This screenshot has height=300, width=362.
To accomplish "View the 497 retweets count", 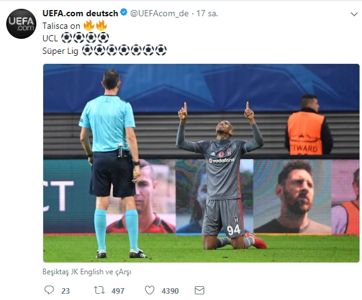I will click(x=118, y=291).
